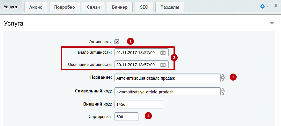Click the Символьный код label

click(x=93, y=91)
